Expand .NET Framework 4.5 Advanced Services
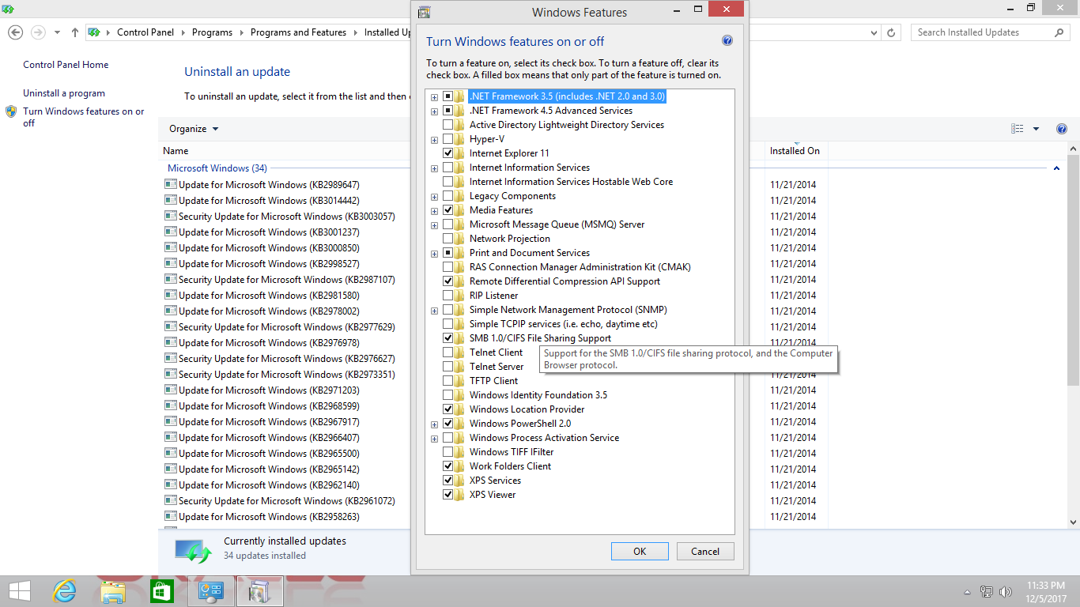Screen dimensions: 1080x607 coord(434,111)
